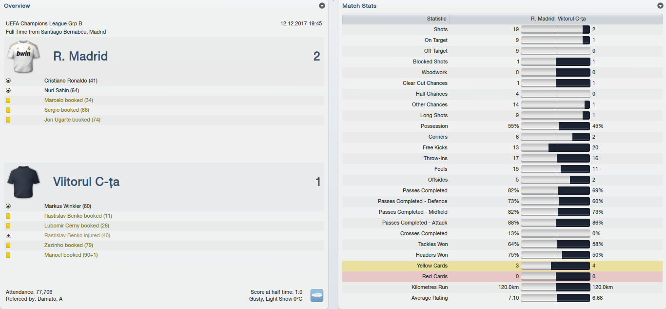The width and height of the screenshot is (666, 309).
Task: Click the R. Madrid team name
Action: (80, 56)
